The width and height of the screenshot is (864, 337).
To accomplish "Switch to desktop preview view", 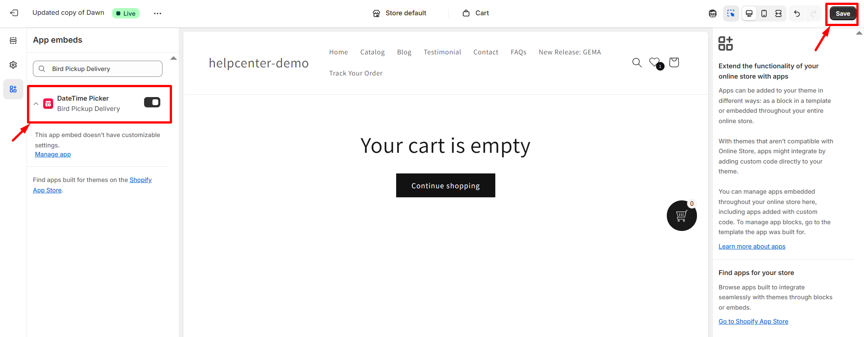I will point(749,13).
